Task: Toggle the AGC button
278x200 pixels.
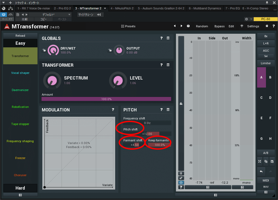Action: click(266, 51)
